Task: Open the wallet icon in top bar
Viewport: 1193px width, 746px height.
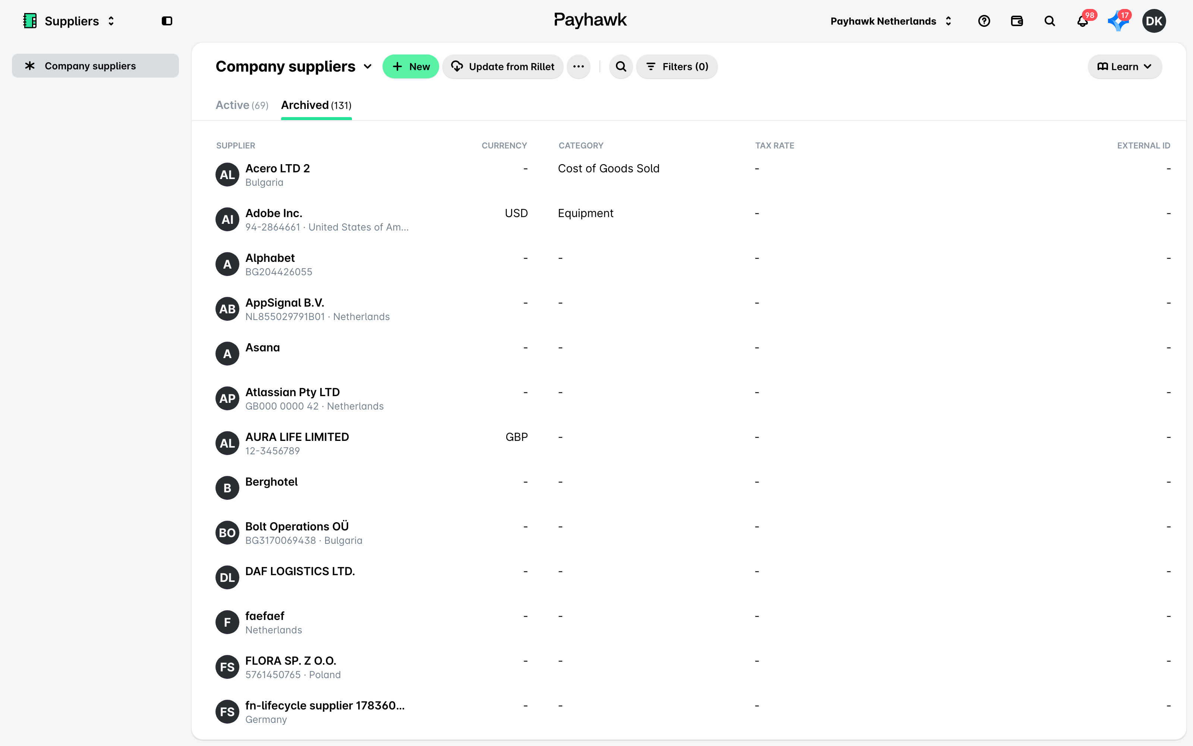Action: tap(1017, 21)
